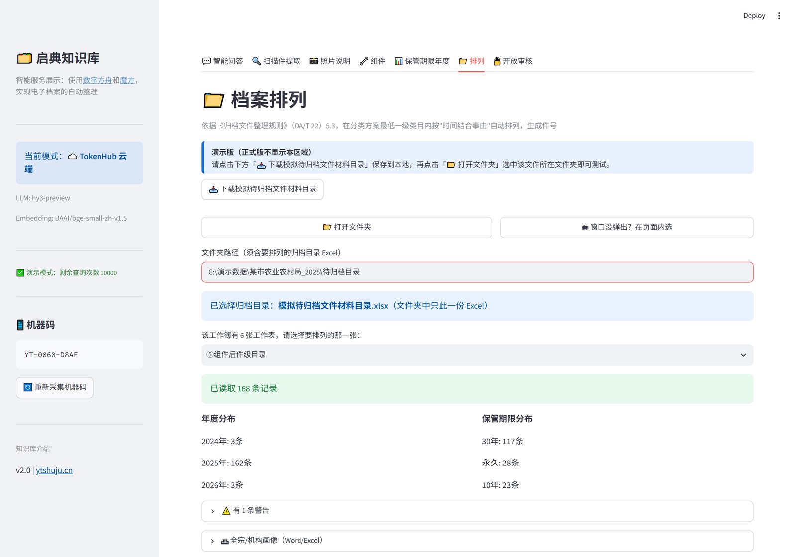Screen dimensions: 796x557
Task: Click the warning triangle icon in 有 1 条警告
Action: coord(226,511)
